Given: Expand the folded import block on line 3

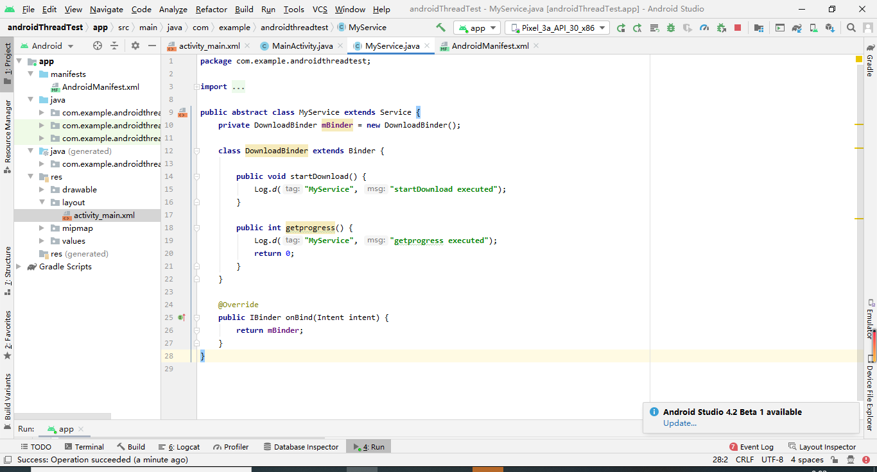Looking at the screenshot, I should (x=196, y=87).
